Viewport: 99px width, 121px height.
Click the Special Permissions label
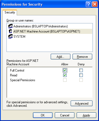click(23, 80)
